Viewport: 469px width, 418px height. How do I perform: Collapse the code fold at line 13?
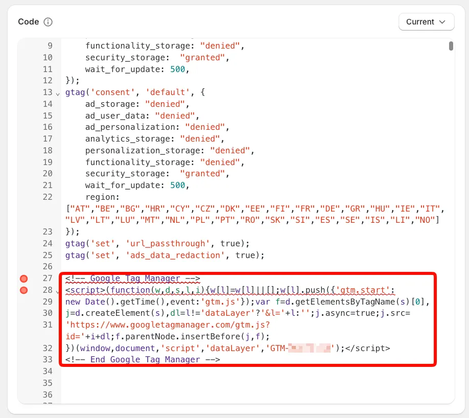(58, 94)
